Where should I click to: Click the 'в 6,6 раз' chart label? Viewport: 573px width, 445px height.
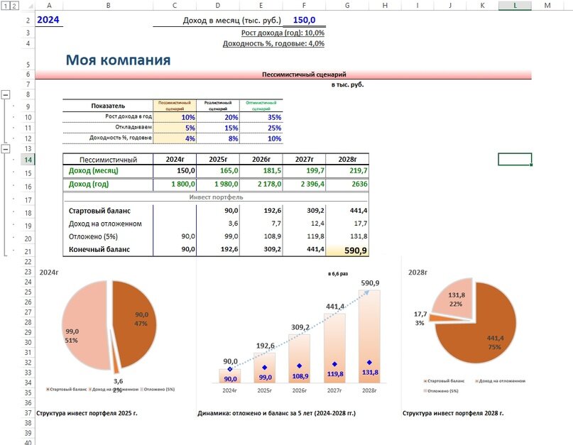point(338,274)
